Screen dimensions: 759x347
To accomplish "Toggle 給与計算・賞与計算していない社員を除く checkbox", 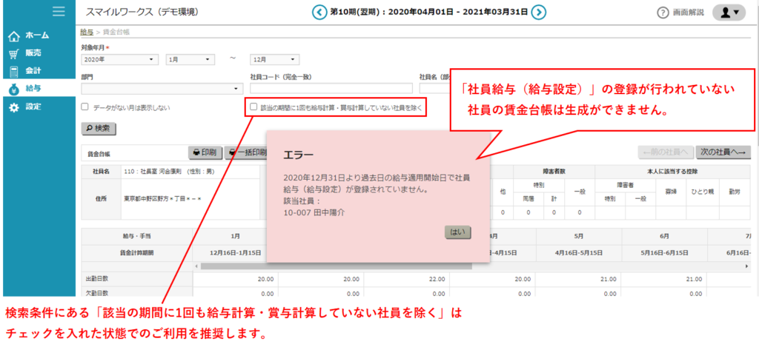I will coord(253,107).
